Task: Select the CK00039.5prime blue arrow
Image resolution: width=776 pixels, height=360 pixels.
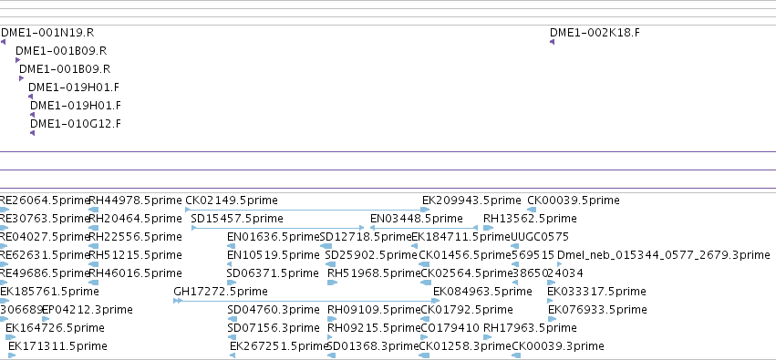Action: pos(532,210)
